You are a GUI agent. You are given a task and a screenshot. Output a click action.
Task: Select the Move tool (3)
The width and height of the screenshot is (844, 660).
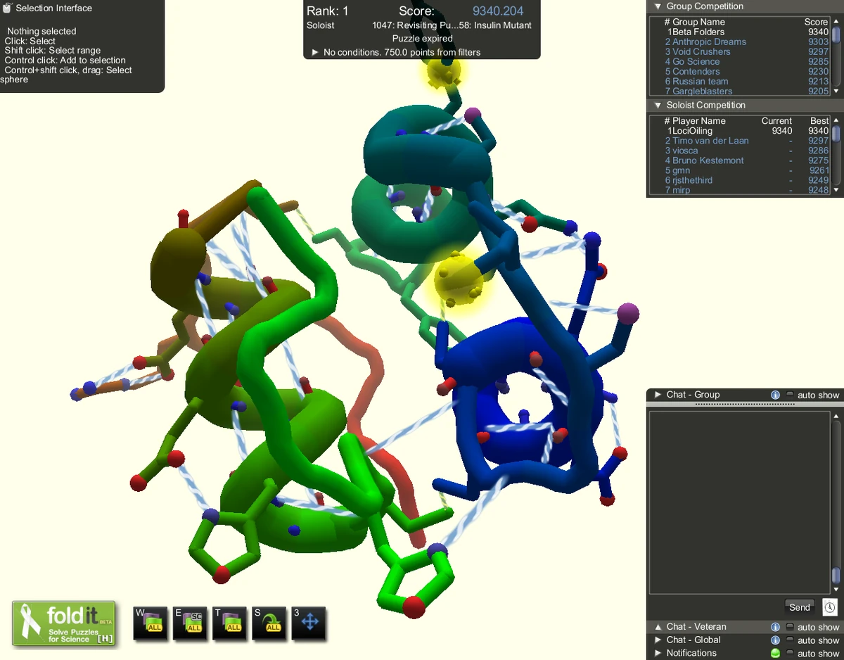309,623
